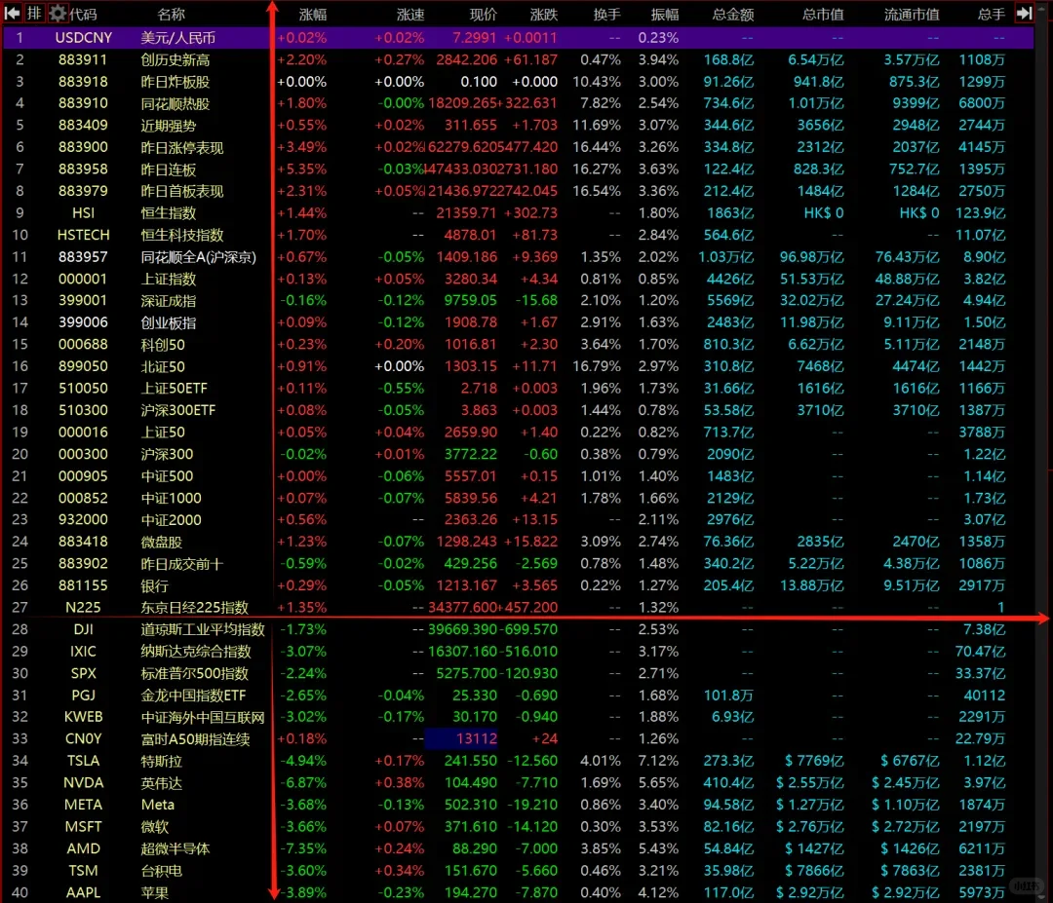Select the 000001 上证指数 row

519,280
